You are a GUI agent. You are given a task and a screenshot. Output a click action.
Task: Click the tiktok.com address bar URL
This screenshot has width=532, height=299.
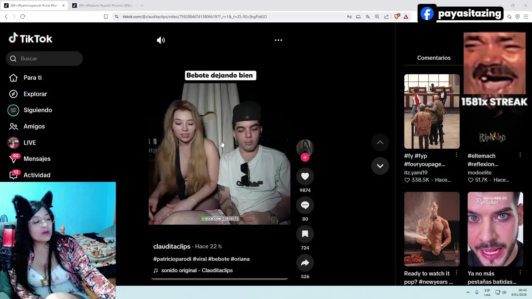coord(195,17)
